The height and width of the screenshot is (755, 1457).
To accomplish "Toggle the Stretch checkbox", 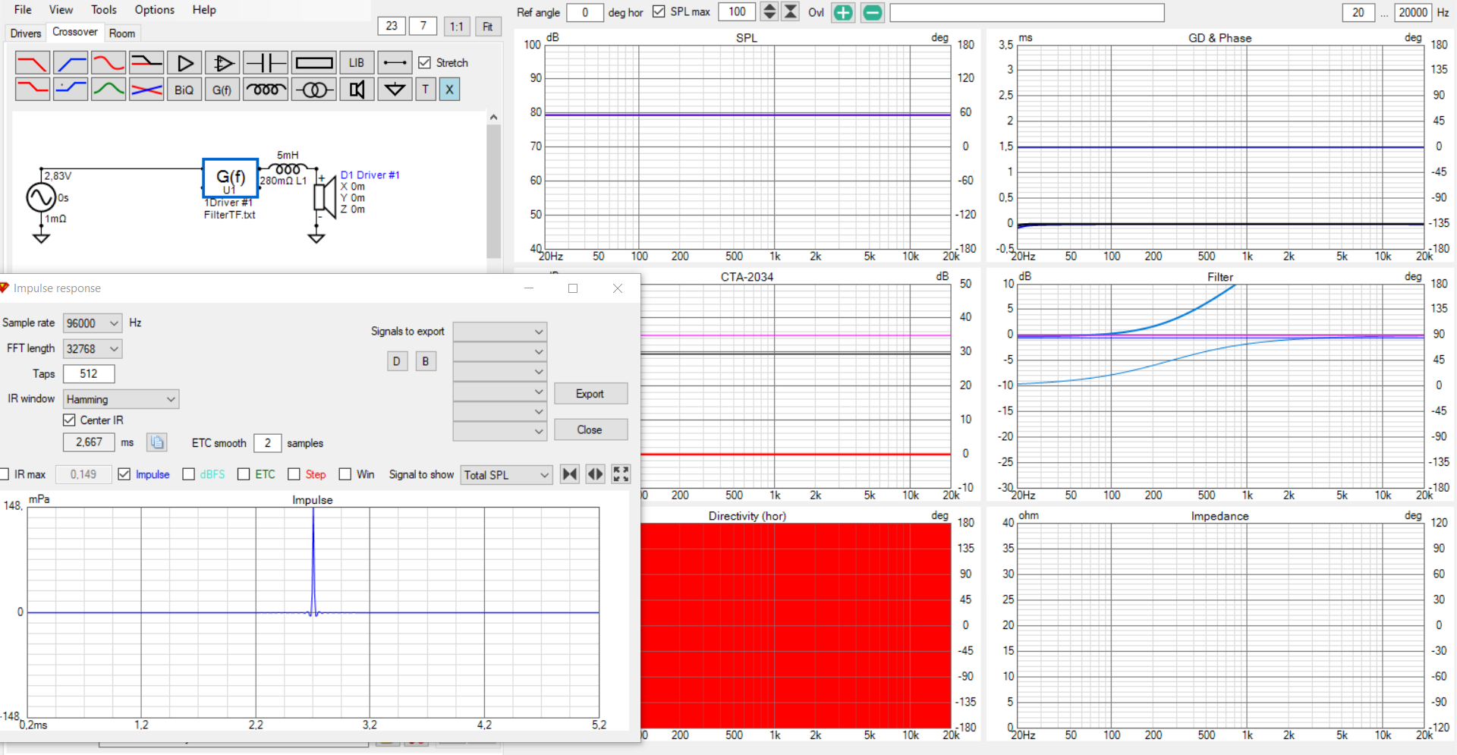I will point(424,62).
